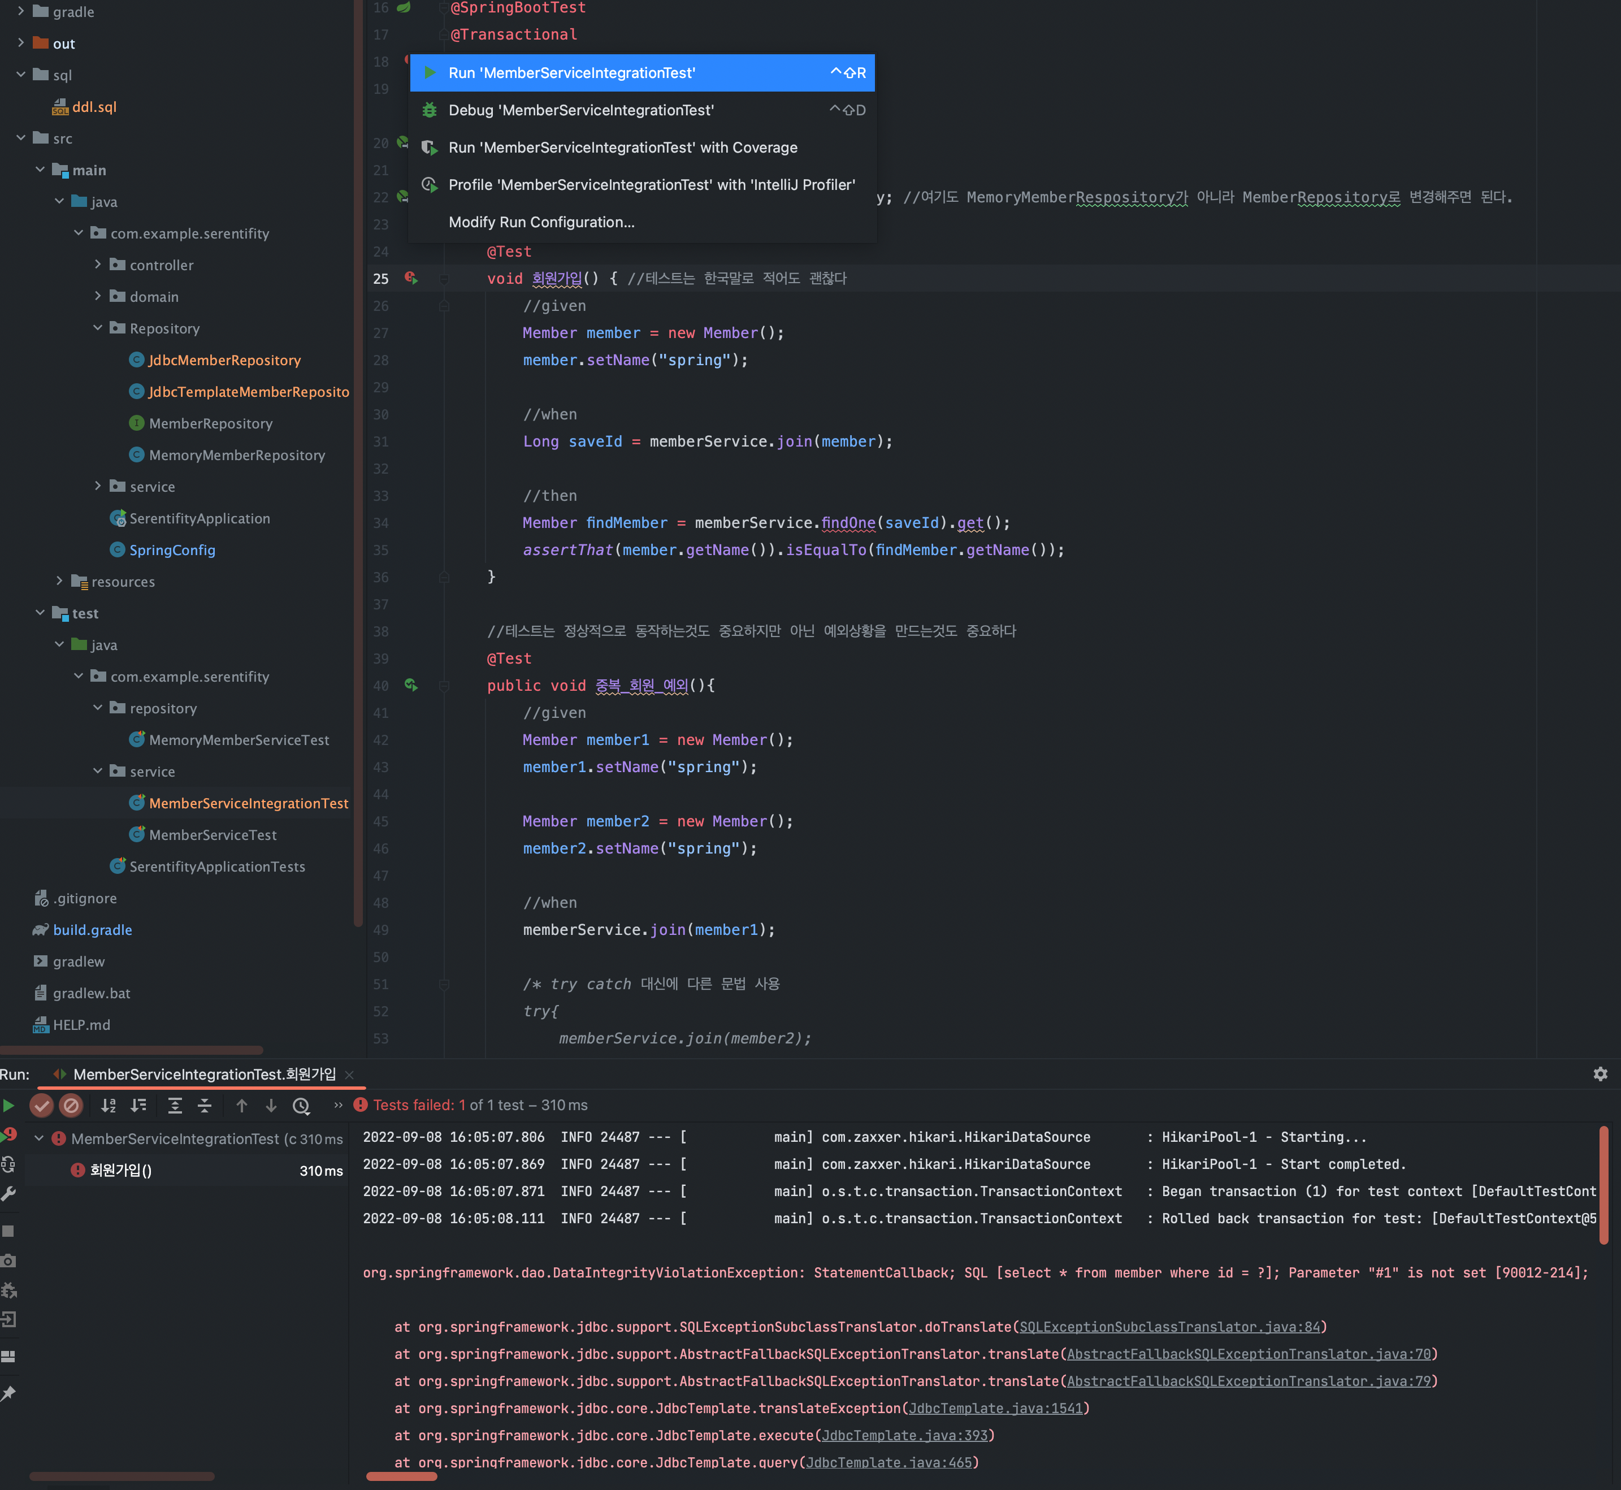Click the Rerun test green play icon

pos(8,1106)
